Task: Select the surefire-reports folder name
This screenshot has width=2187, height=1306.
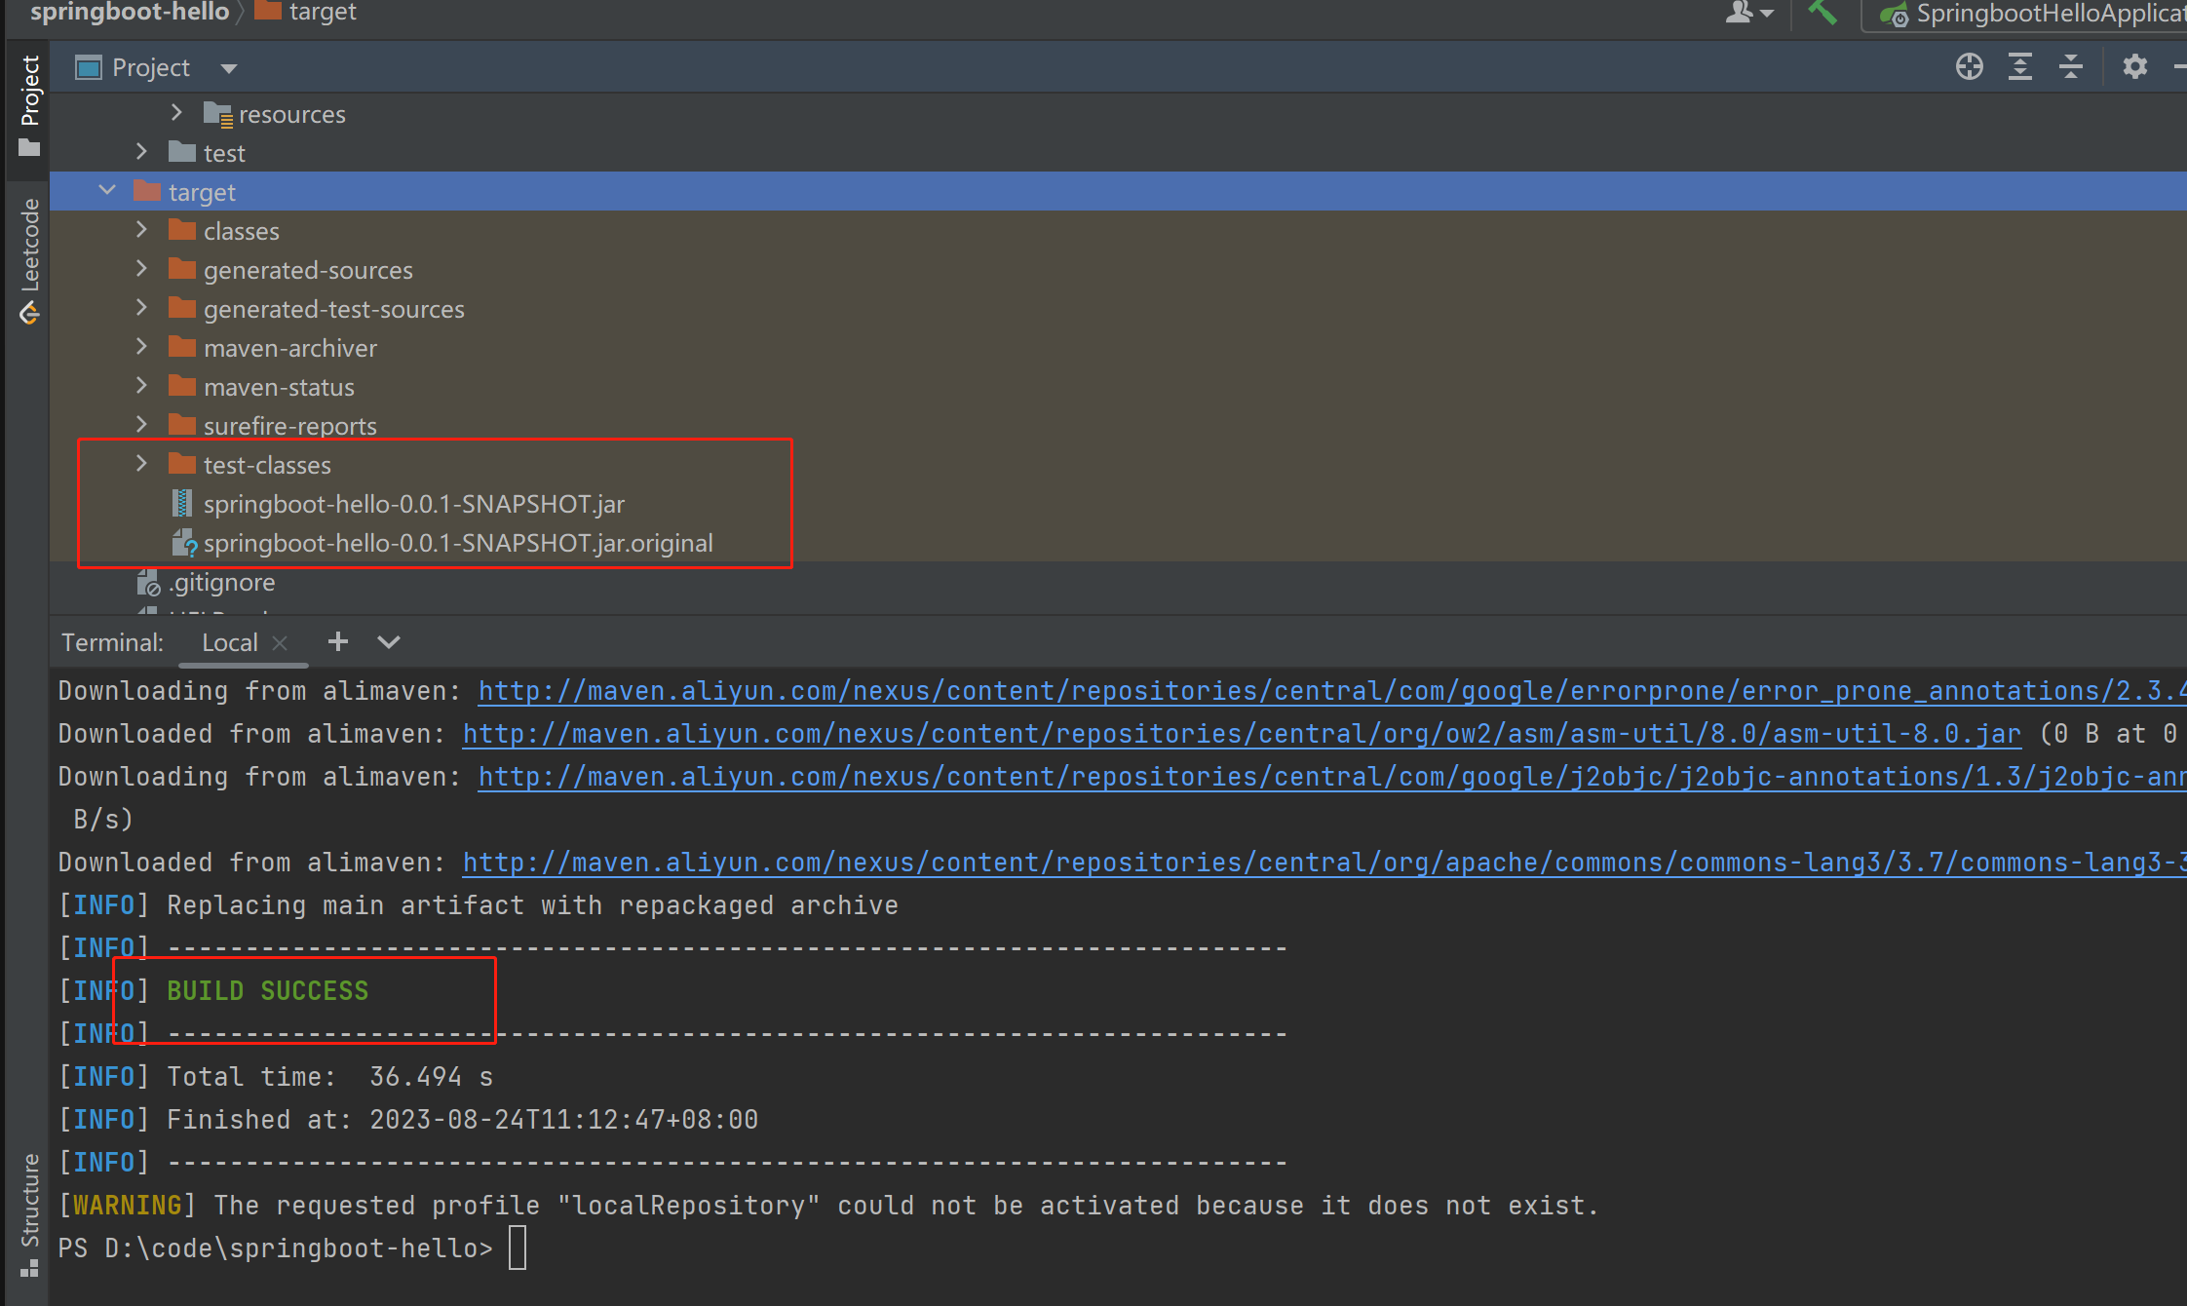Action: click(x=289, y=426)
